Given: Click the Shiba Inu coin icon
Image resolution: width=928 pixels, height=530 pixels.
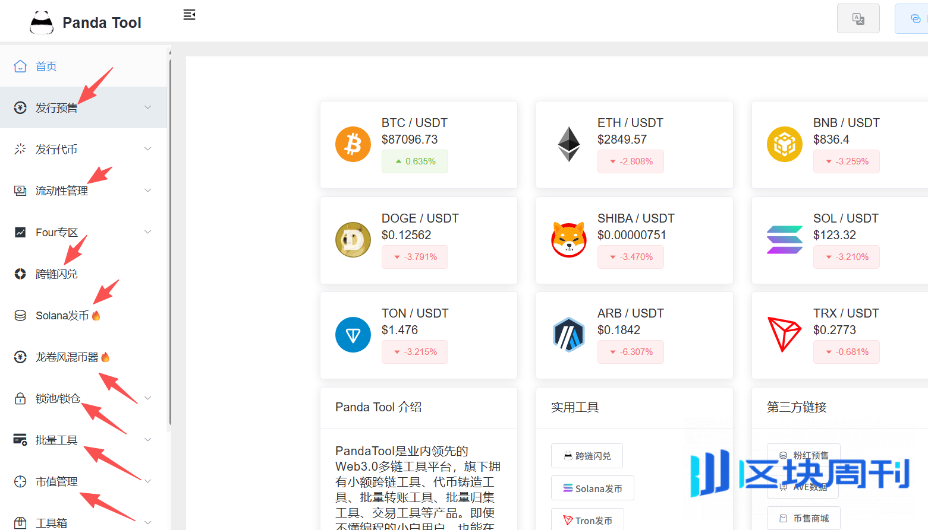Looking at the screenshot, I should (569, 240).
